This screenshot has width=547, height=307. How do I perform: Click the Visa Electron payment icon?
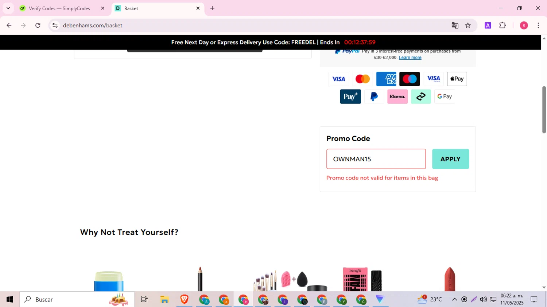pos(433,79)
